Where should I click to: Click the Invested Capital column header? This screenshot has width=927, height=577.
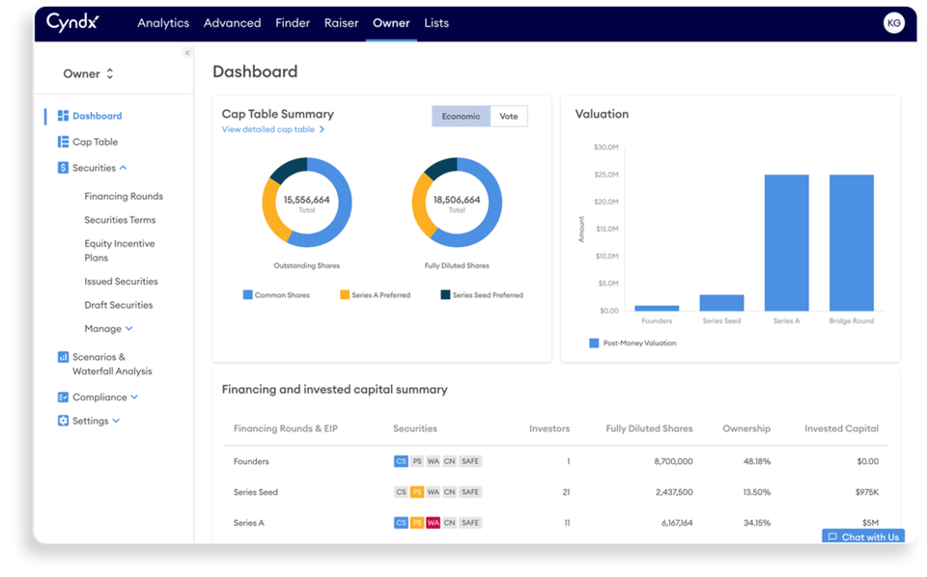(841, 428)
